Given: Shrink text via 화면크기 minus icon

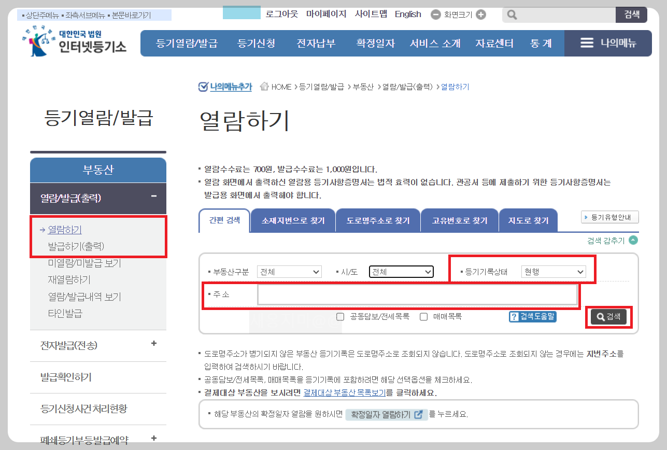Looking at the screenshot, I should (435, 14).
